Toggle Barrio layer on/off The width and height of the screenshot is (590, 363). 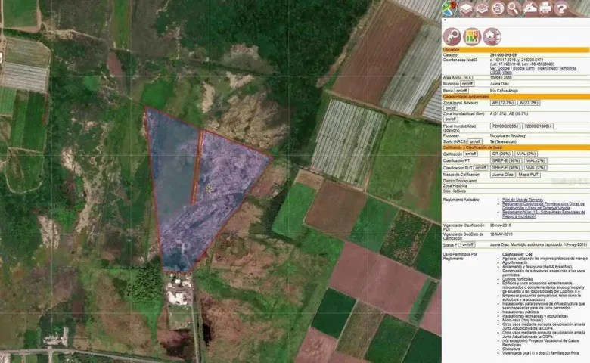tap(461, 91)
